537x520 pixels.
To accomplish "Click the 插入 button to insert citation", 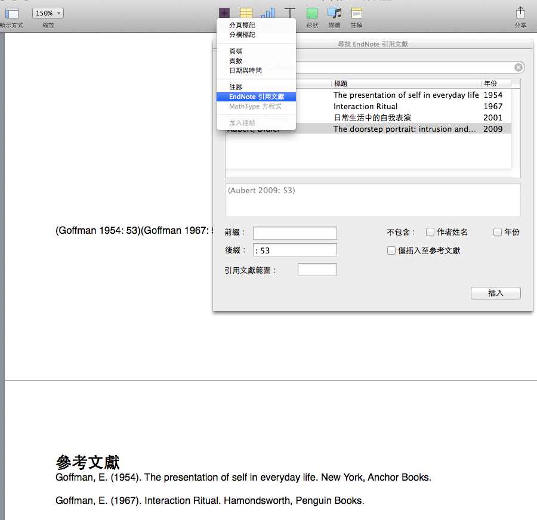I will pyautogui.click(x=495, y=293).
